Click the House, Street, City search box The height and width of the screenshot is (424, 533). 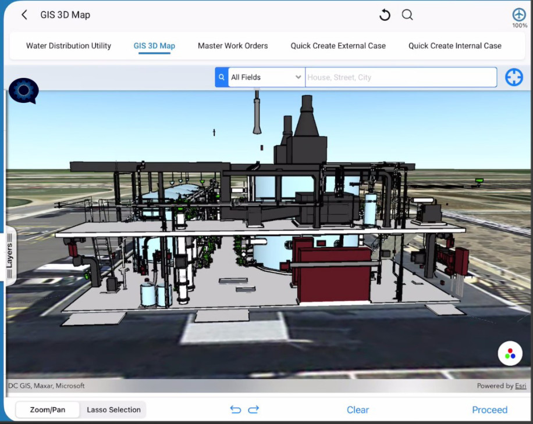(x=401, y=77)
